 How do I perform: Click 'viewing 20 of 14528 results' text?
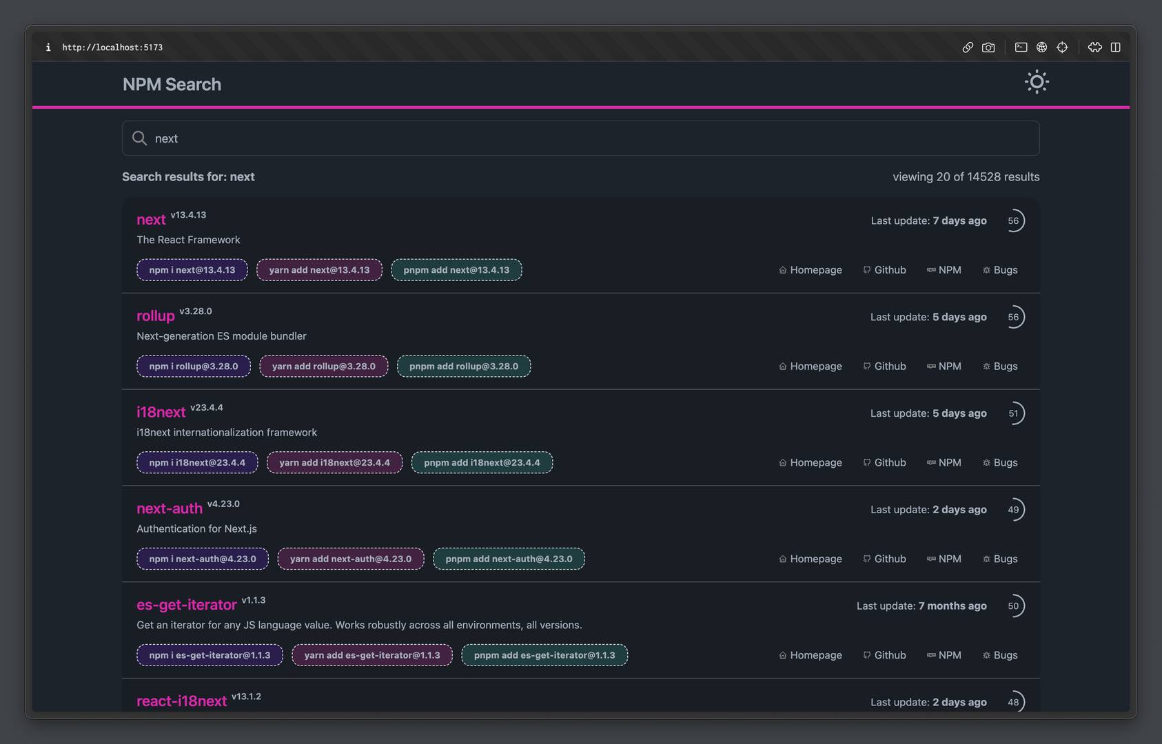pos(966,176)
